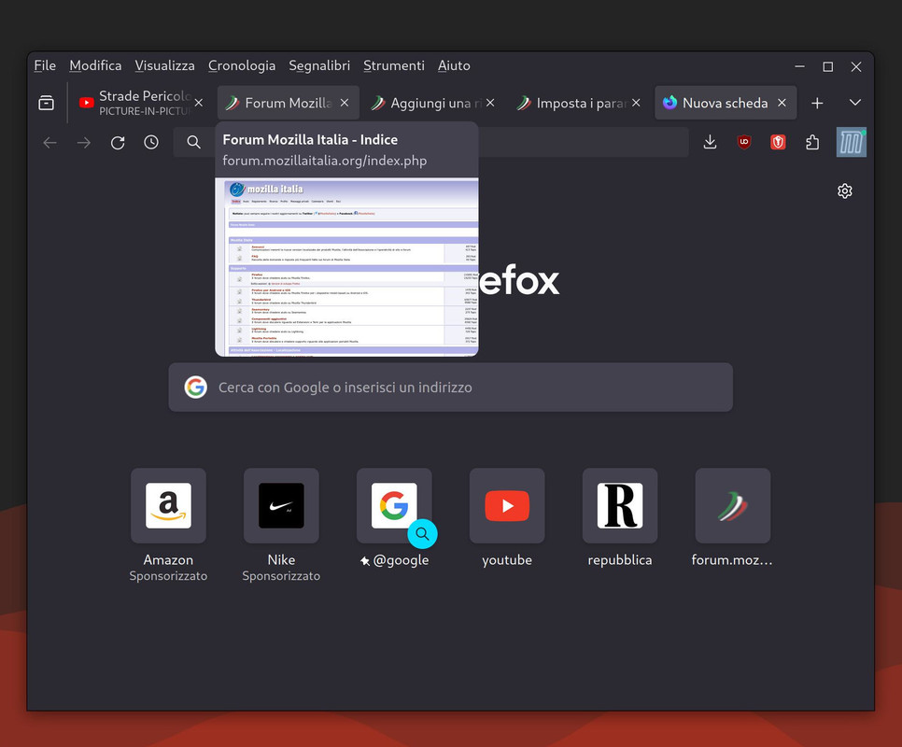
Task: Click the Sponsorizzato label under Nike
Action: click(x=281, y=575)
